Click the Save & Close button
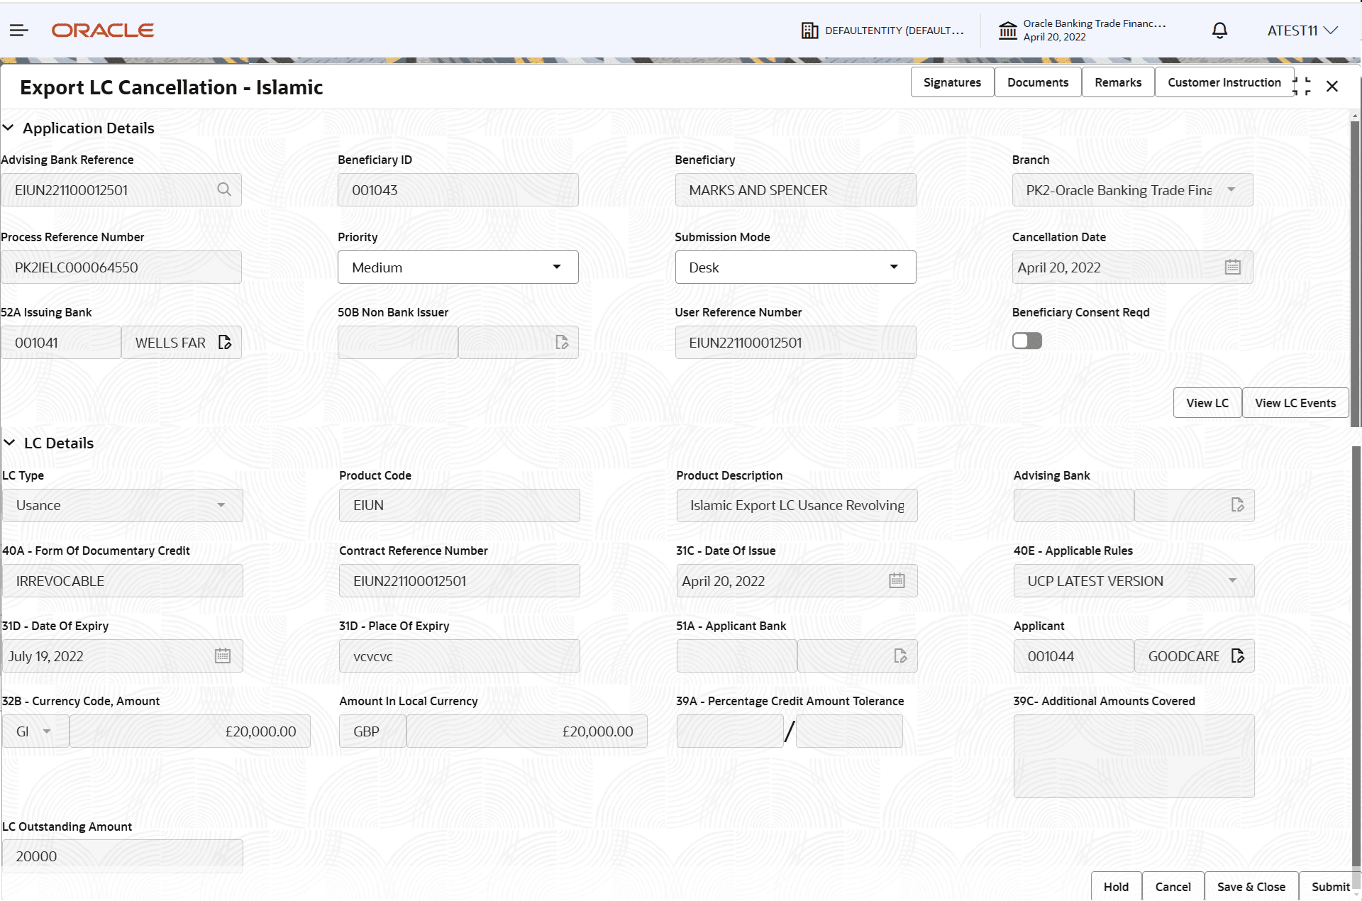 [x=1251, y=886]
